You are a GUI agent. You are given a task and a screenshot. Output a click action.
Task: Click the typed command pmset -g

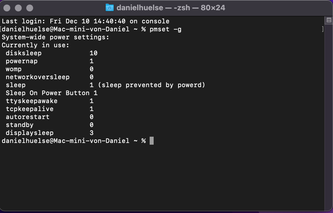(165, 29)
